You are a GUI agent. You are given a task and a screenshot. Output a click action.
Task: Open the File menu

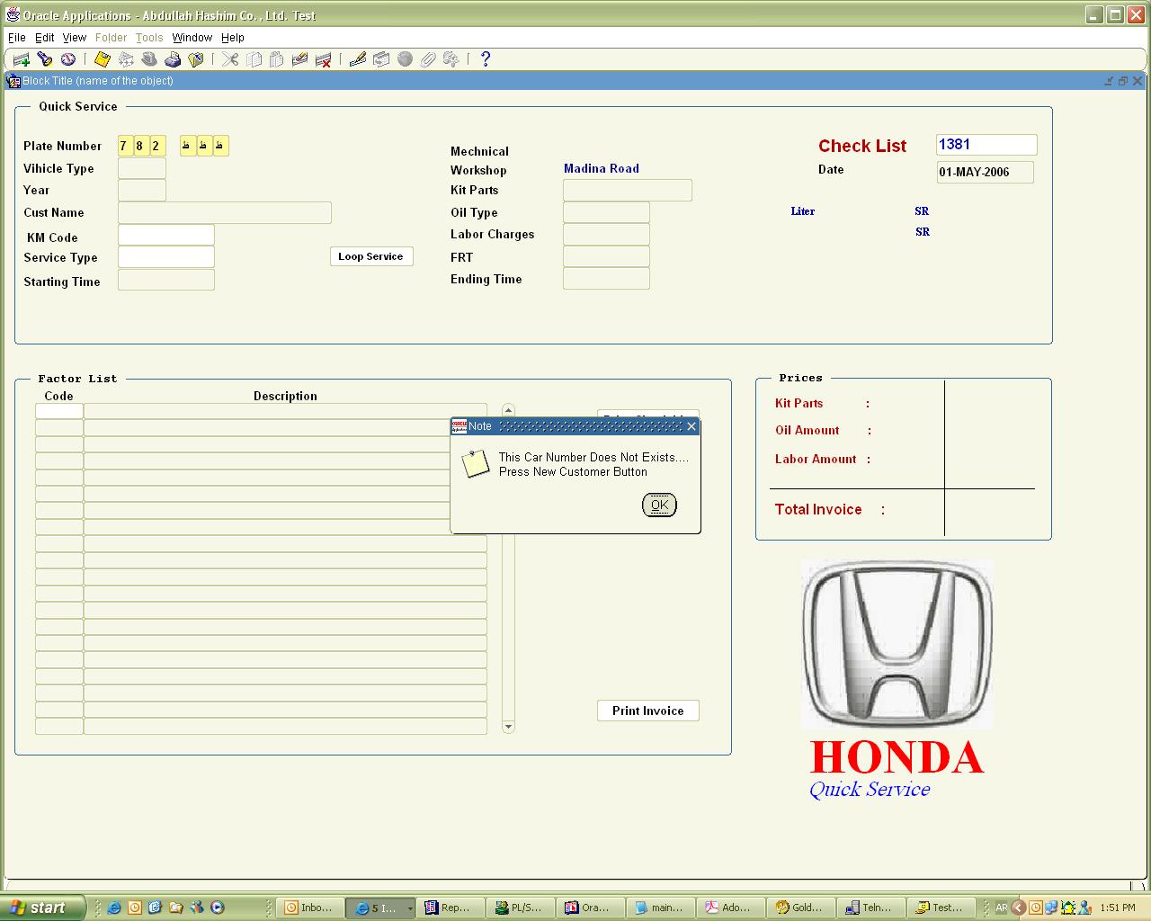(17, 38)
